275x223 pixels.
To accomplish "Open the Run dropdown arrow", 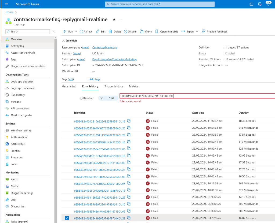I will (x=76, y=32).
